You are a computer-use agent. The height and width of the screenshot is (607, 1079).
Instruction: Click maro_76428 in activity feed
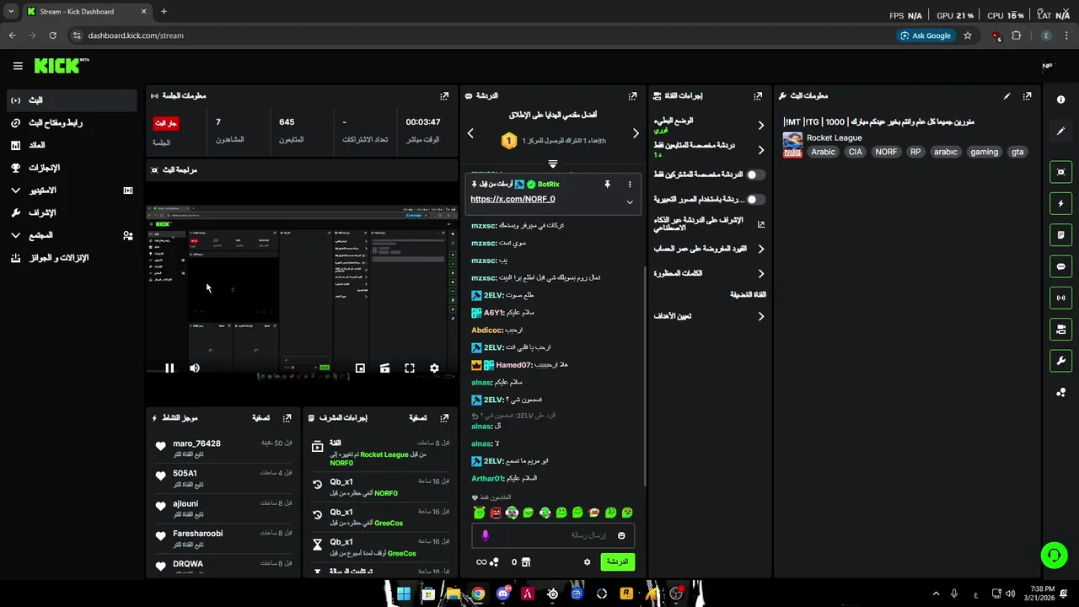click(196, 443)
